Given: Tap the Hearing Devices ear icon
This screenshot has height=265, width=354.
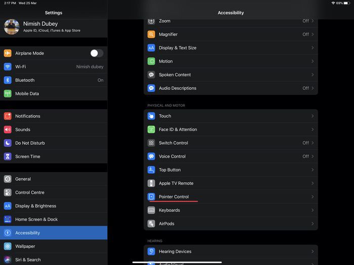Looking at the screenshot, I should (151, 251).
